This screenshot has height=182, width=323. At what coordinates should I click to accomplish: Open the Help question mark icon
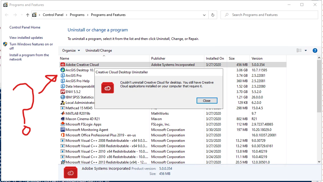click(x=315, y=50)
